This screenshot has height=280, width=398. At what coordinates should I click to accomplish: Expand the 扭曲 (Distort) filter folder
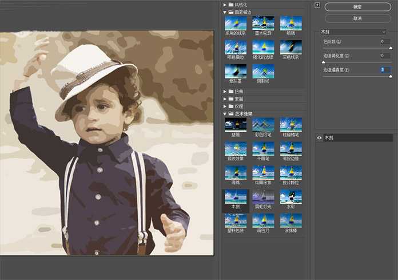(x=225, y=91)
